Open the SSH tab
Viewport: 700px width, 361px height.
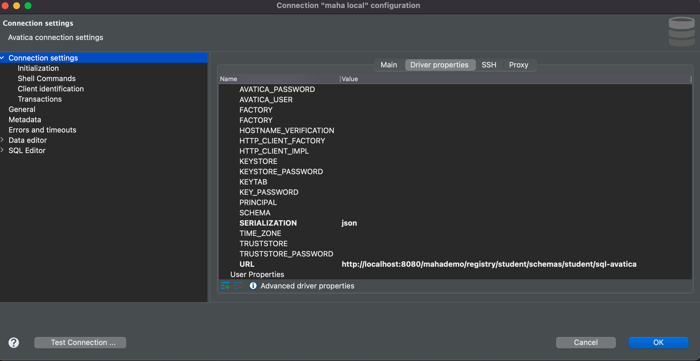[x=489, y=65]
